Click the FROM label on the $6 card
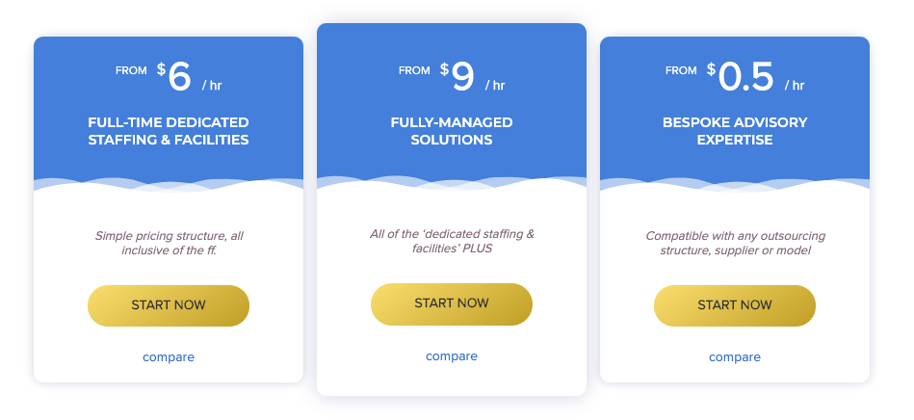This screenshot has height=420, width=914. pos(131,70)
